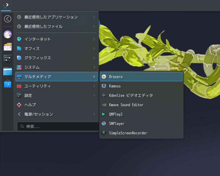Viewport: 220px width, 176px height.
Task: Click the システム label
Action: tap(32, 67)
